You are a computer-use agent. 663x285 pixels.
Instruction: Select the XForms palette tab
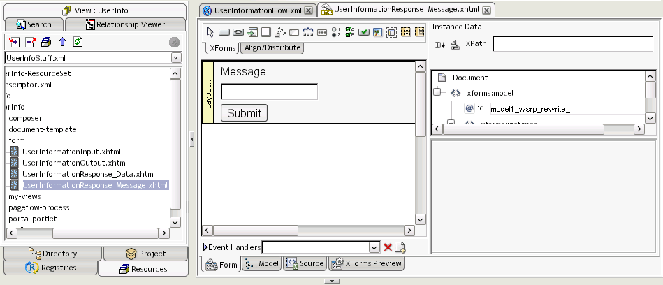click(x=222, y=47)
